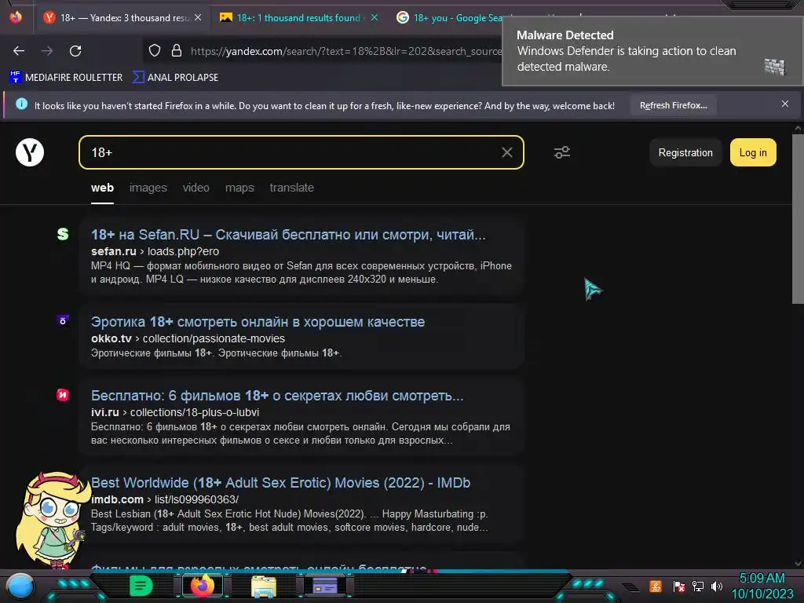Open the MEDIAFIRE ROULETTER bookmark
The image size is (804, 603).
(x=66, y=78)
